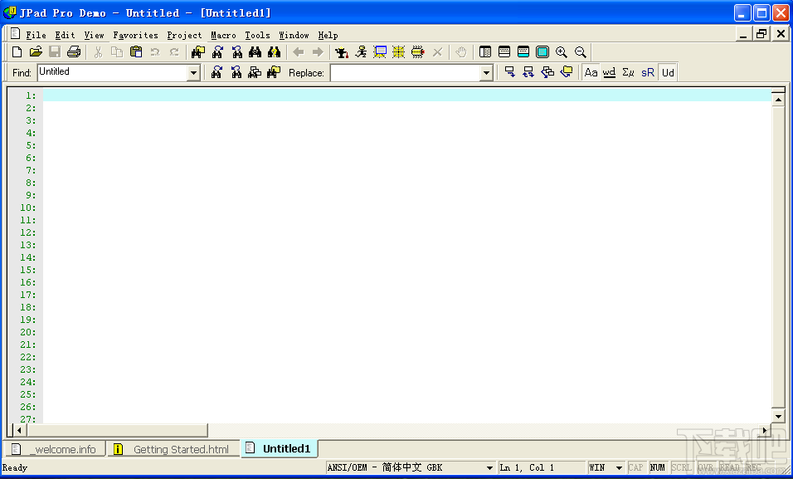Click the plain binoculars Find icon in the top toolbar
The image size is (793, 479).
click(255, 52)
